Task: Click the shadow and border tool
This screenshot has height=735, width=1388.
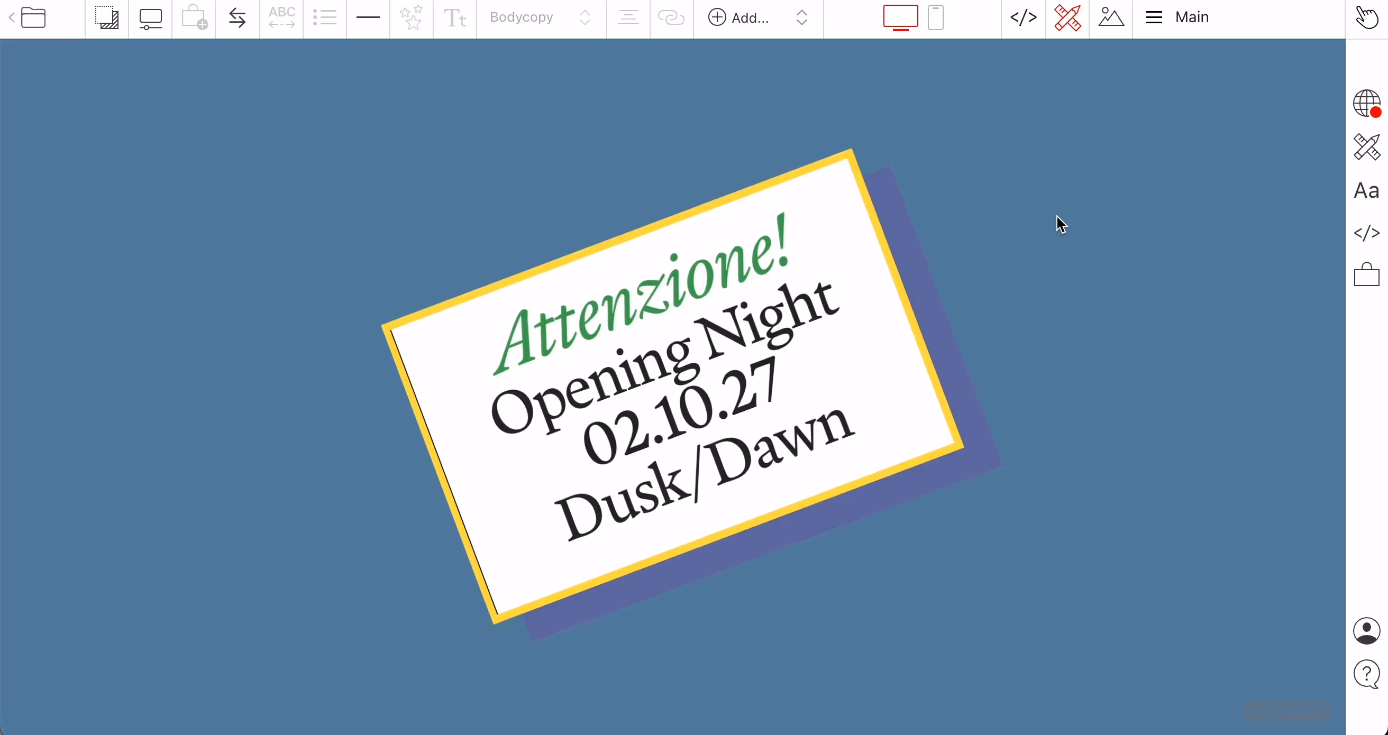Action: [x=107, y=18]
